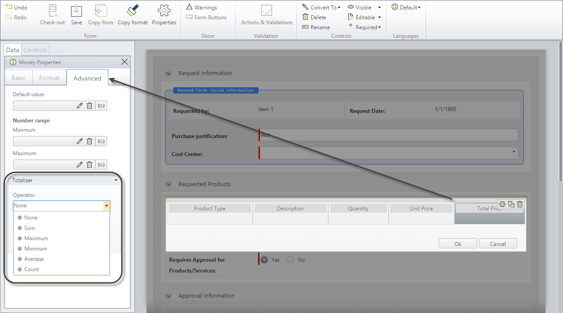Open the Copy from tool
Viewport: 563px width, 313px height.
click(x=101, y=11)
